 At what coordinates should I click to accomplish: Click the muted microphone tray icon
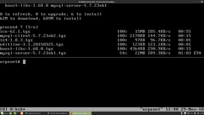195,113
